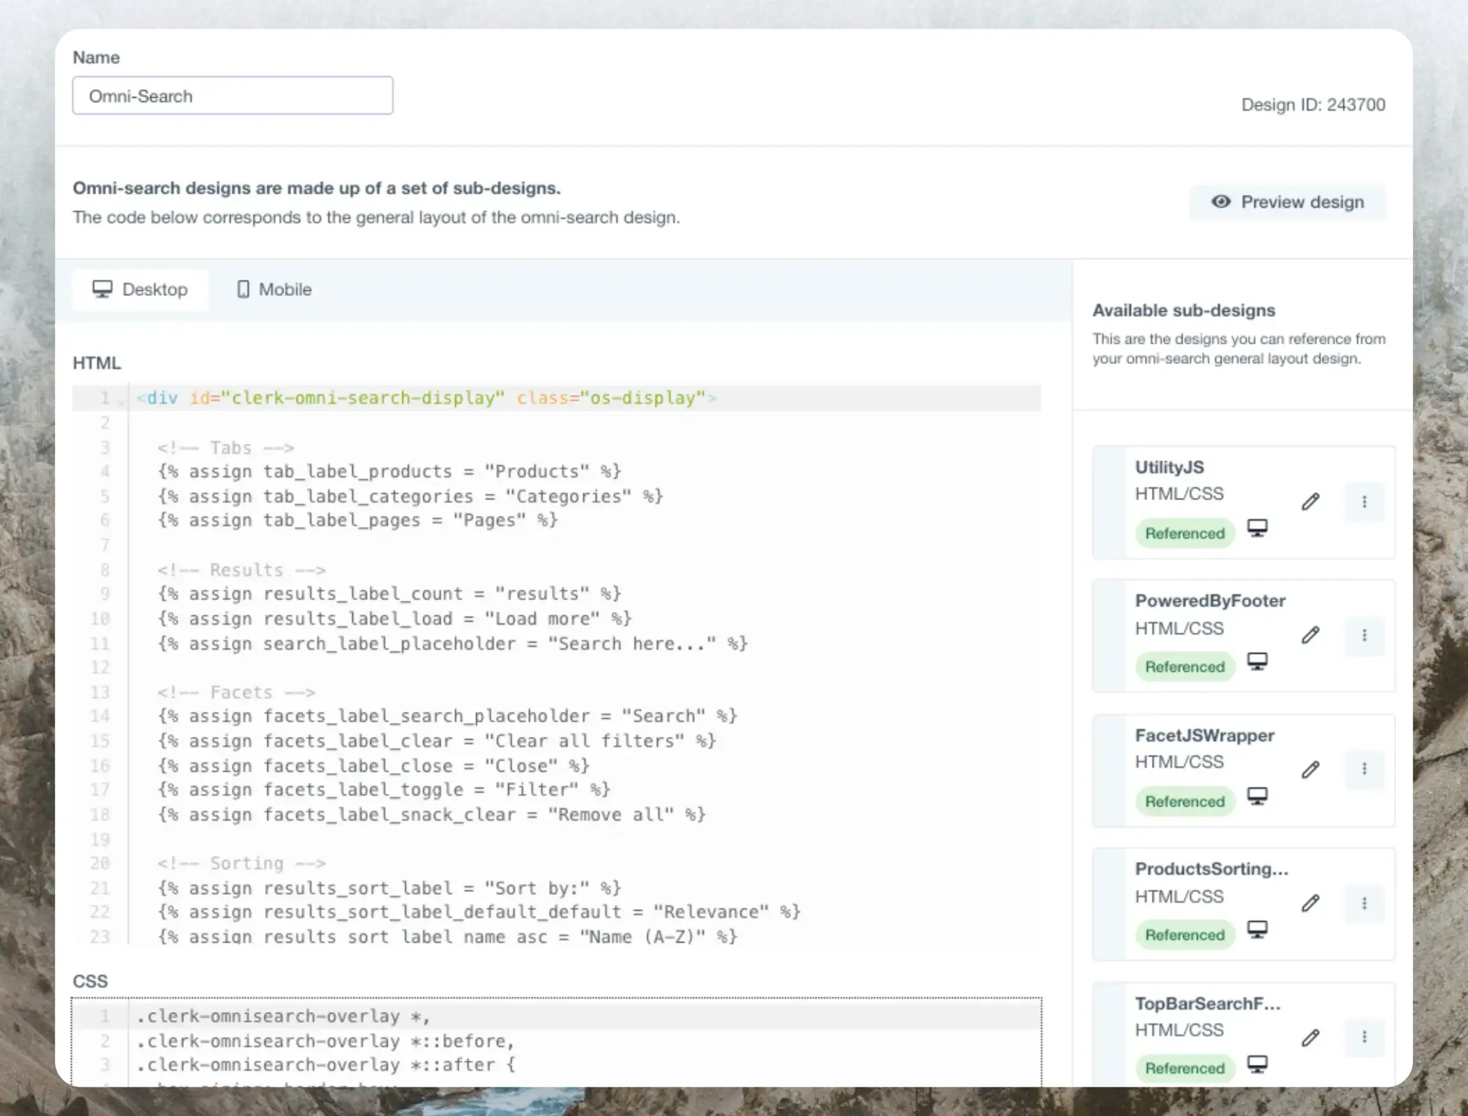Click the results_sort_label "Sort by:" line

389,888
